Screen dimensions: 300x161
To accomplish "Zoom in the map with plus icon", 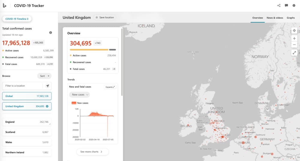I will pos(294,38).
